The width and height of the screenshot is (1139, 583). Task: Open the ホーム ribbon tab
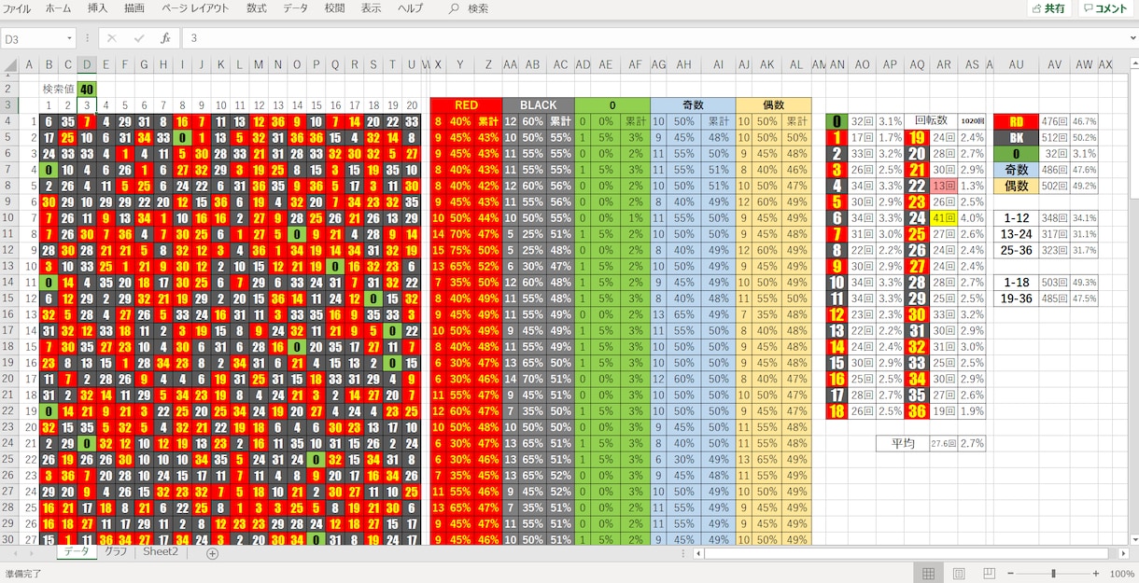click(x=58, y=8)
